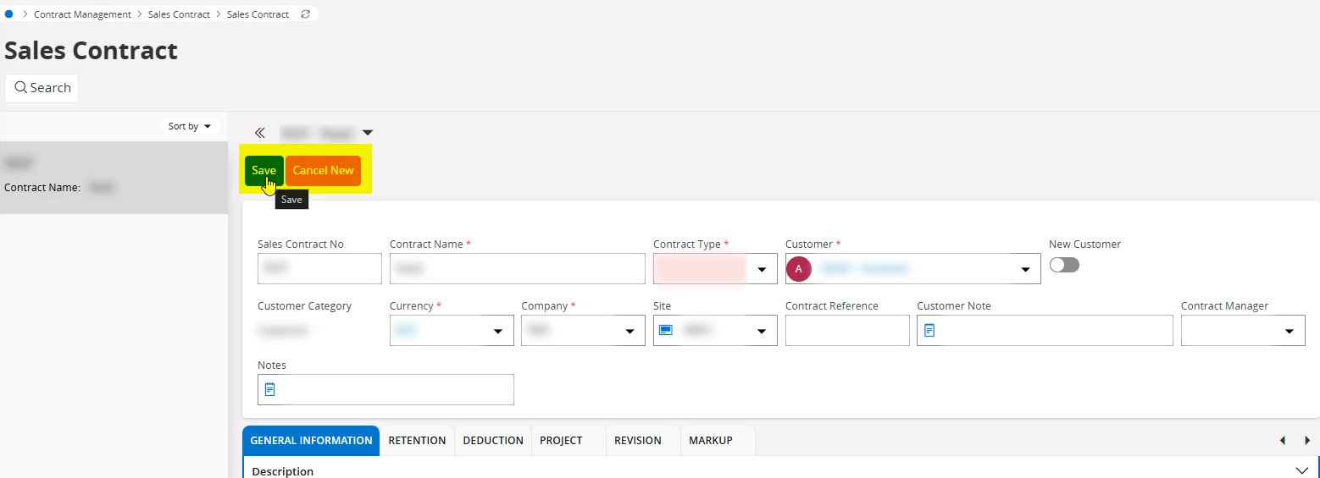Screen dimensions: 1320x478
Task: Click the Cancel New button
Action: pos(323,171)
